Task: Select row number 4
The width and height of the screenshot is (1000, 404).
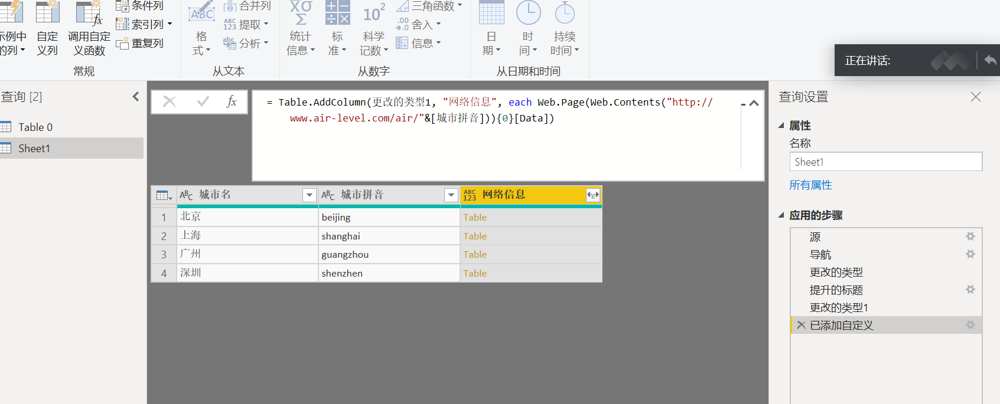Action: click(164, 273)
